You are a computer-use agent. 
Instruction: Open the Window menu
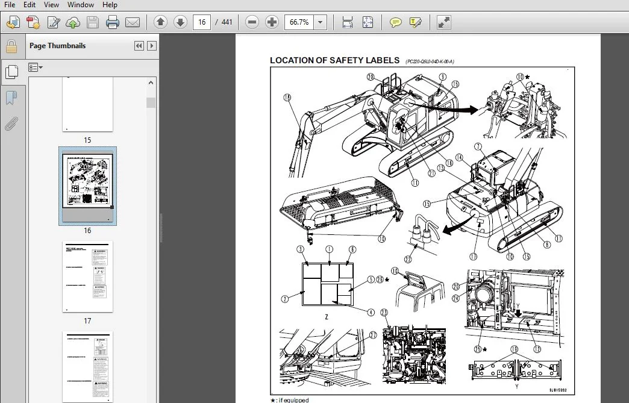[x=81, y=5]
